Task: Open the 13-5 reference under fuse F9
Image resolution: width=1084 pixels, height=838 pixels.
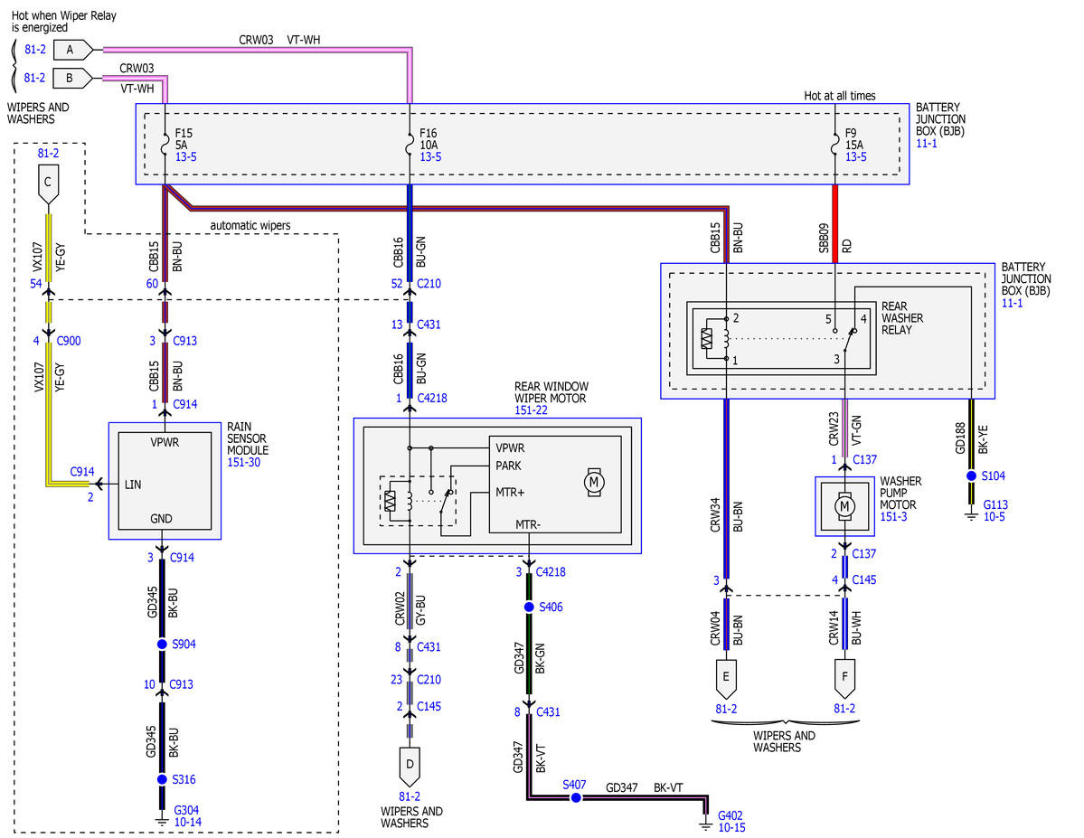Action: point(856,157)
